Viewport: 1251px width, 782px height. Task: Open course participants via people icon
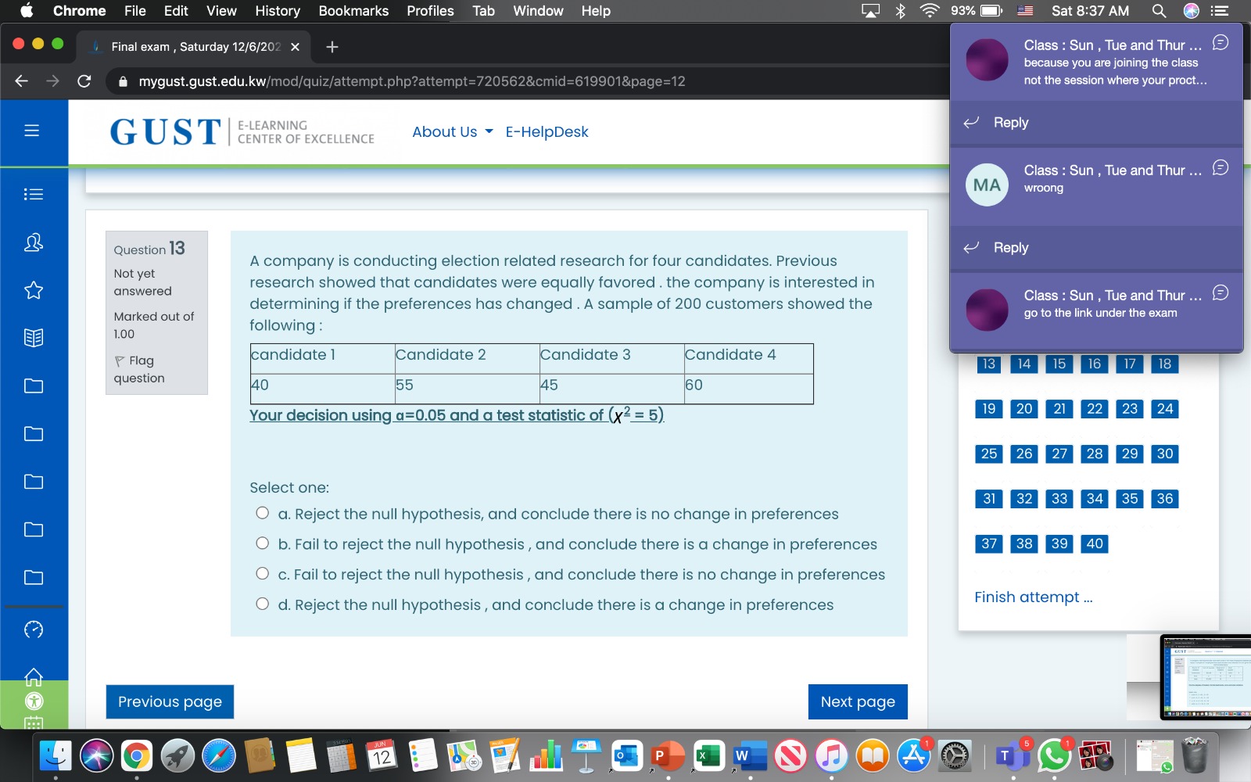click(32, 242)
